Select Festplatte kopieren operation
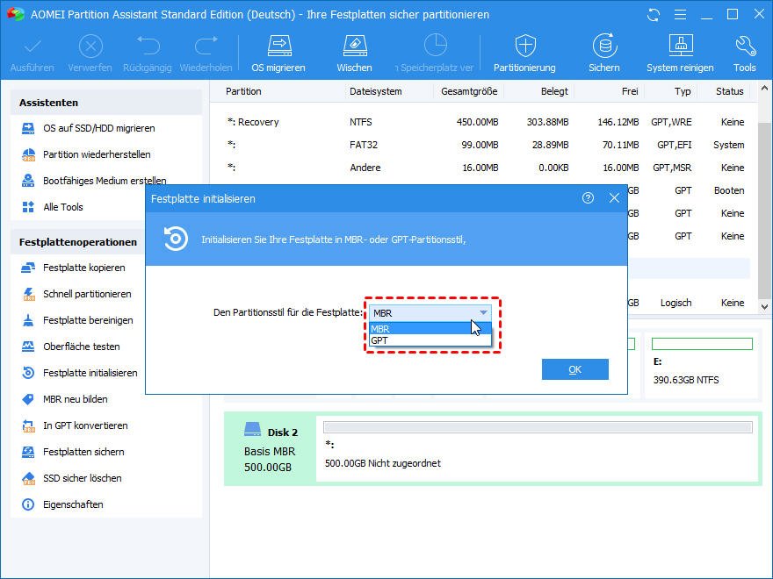Viewport: 773px width, 579px height. [83, 268]
